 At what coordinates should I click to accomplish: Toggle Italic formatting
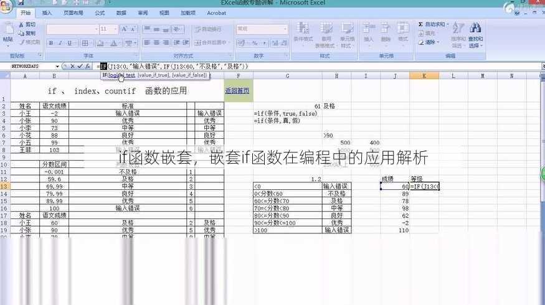click(x=60, y=43)
